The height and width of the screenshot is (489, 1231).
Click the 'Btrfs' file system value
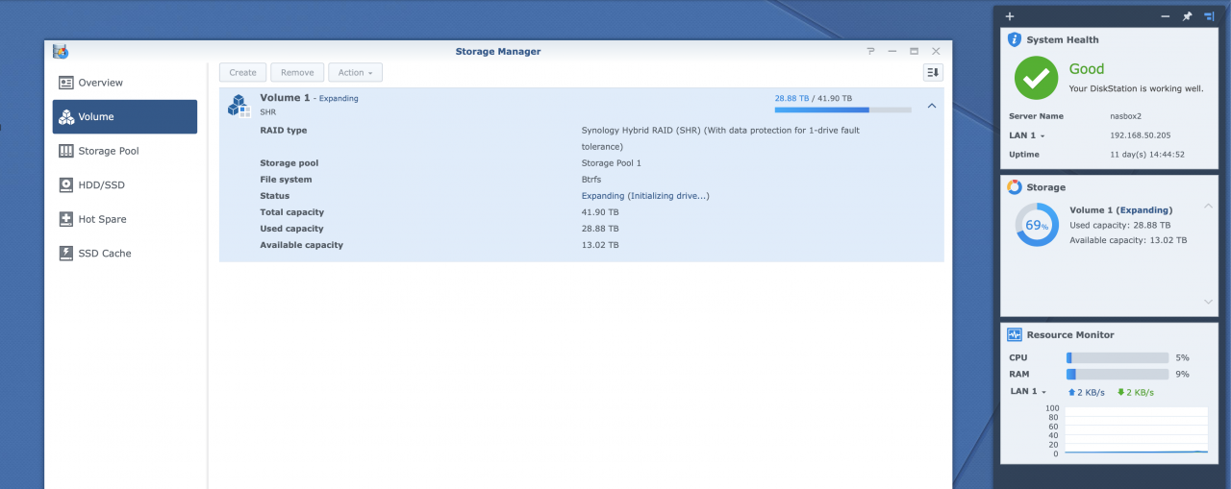tap(591, 180)
